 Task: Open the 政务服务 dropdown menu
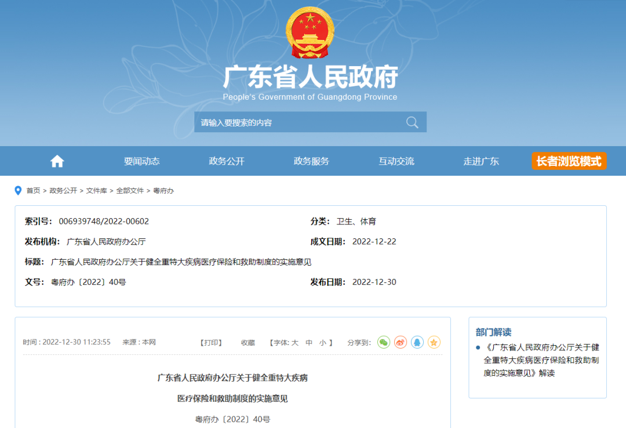coord(311,161)
